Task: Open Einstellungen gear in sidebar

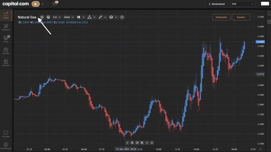Action: coord(6,146)
